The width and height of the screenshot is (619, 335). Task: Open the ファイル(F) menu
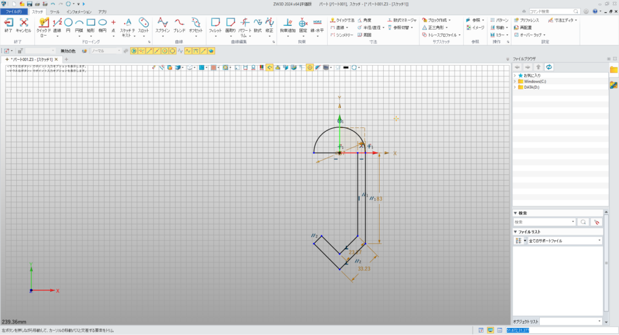pyautogui.click(x=13, y=11)
